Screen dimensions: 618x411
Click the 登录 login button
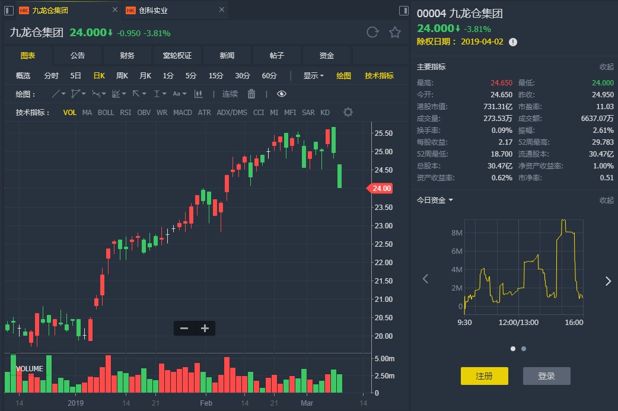(x=546, y=375)
